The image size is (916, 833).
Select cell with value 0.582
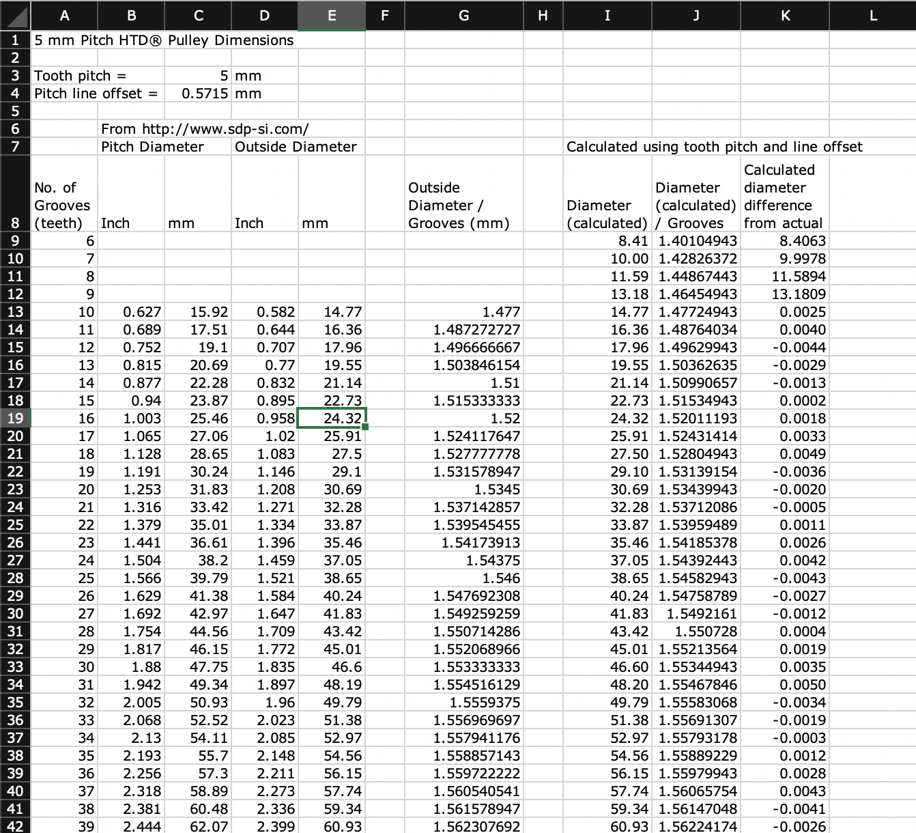(x=265, y=311)
